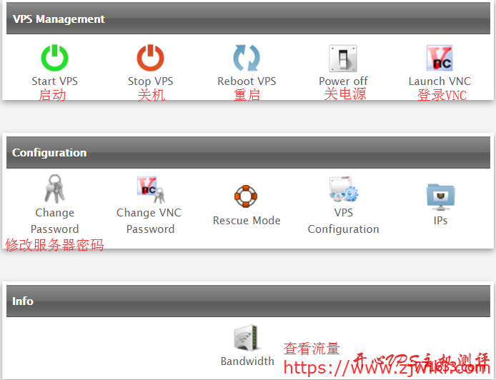Click the Change VNC Password icon
Image resolution: width=496 pixels, height=380 pixels.
[x=151, y=190]
